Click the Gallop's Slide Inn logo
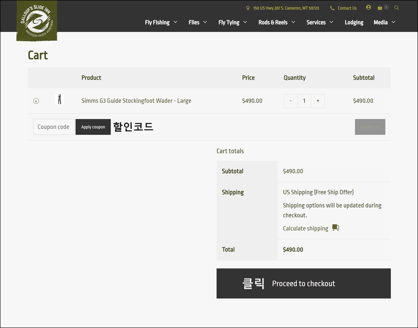This screenshot has width=418, height=328. [37, 21]
